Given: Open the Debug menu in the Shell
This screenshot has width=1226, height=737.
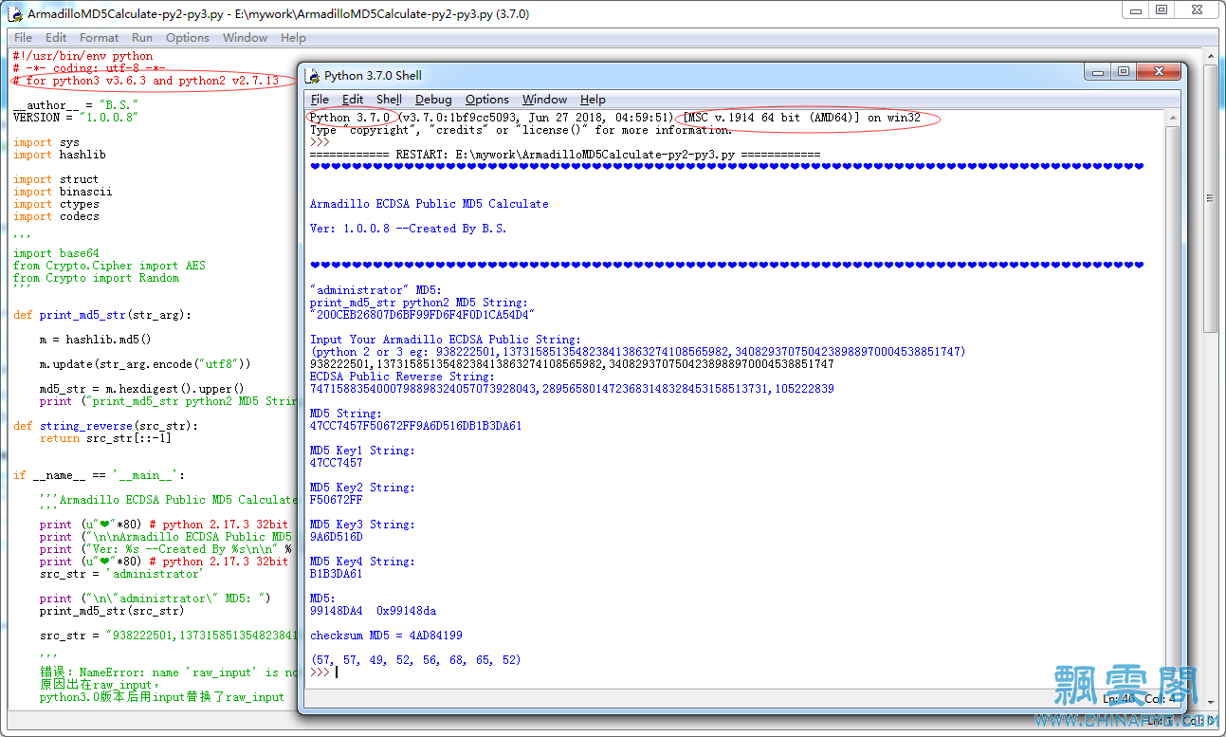Looking at the screenshot, I should coord(433,100).
